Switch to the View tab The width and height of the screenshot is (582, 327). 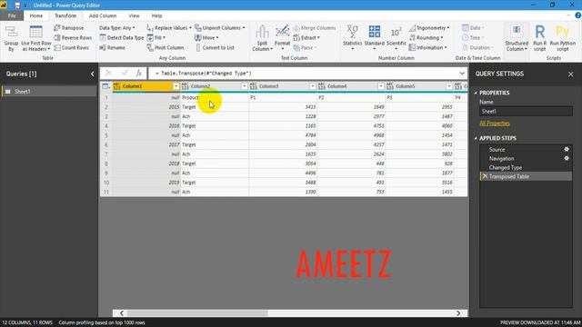click(134, 15)
